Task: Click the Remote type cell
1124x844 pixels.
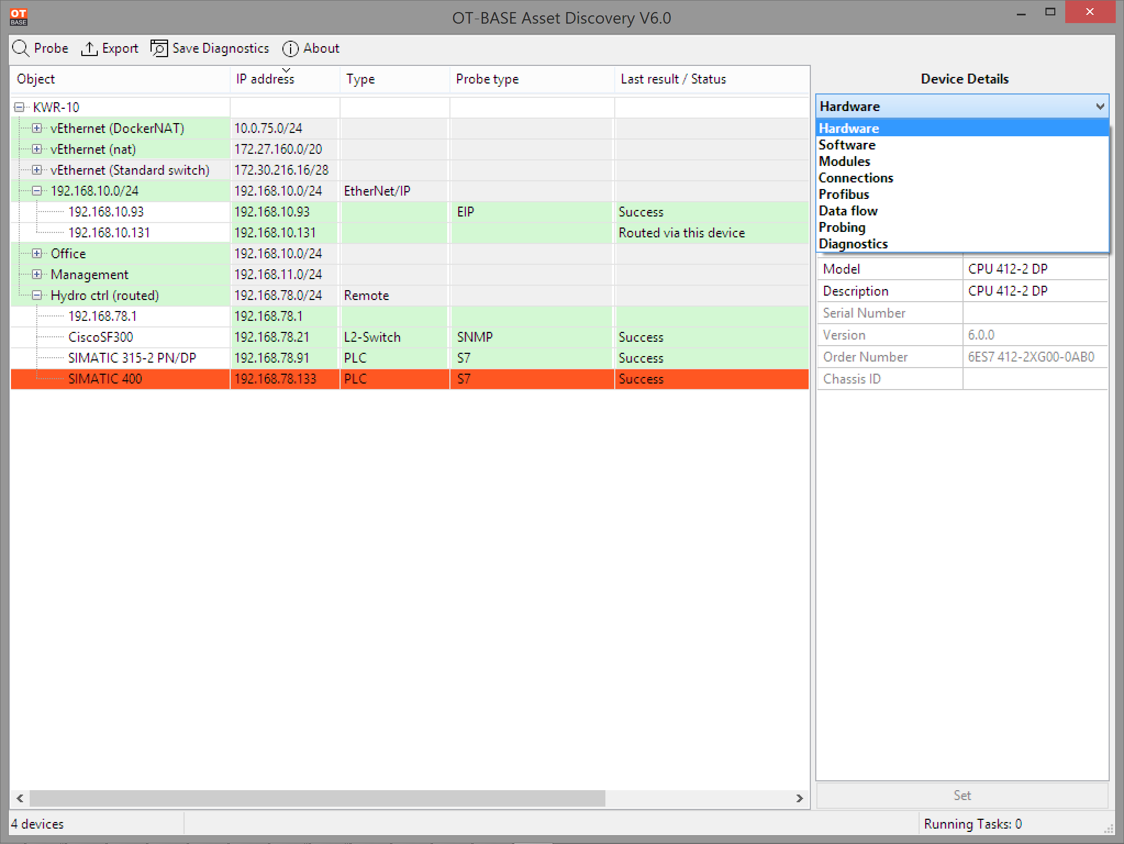Action: point(394,295)
